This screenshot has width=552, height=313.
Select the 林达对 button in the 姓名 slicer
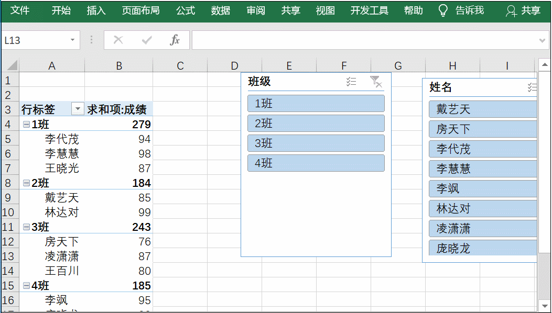click(x=482, y=208)
